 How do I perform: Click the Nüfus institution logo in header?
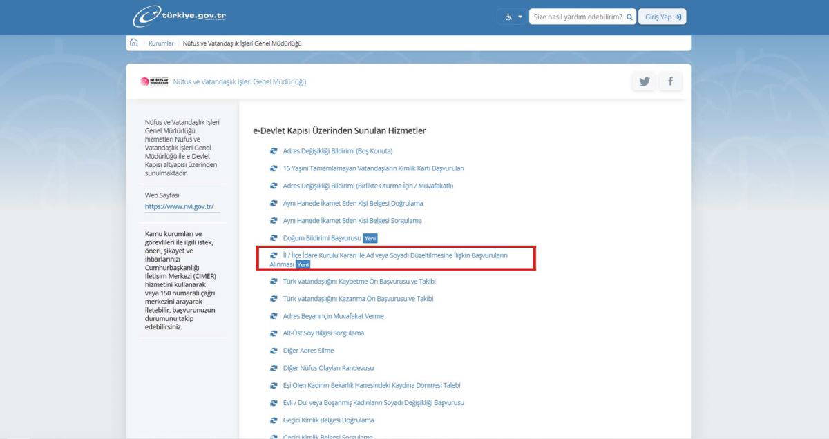point(154,81)
